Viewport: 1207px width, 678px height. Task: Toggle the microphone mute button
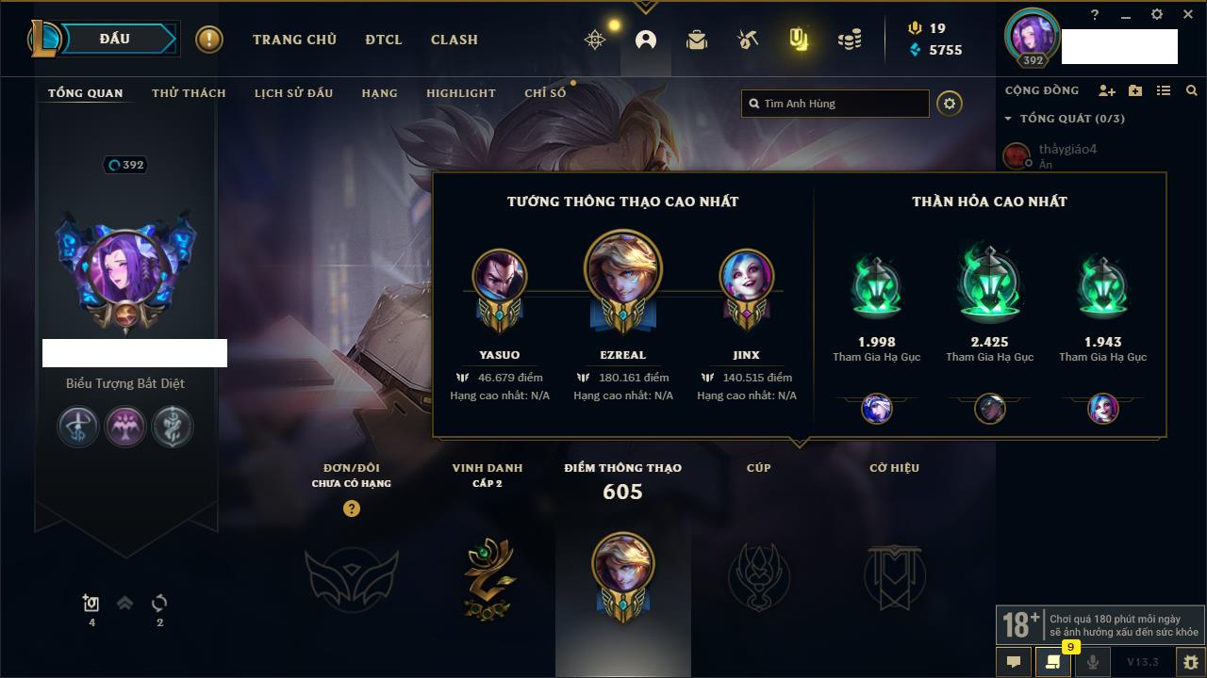click(1093, 662)
